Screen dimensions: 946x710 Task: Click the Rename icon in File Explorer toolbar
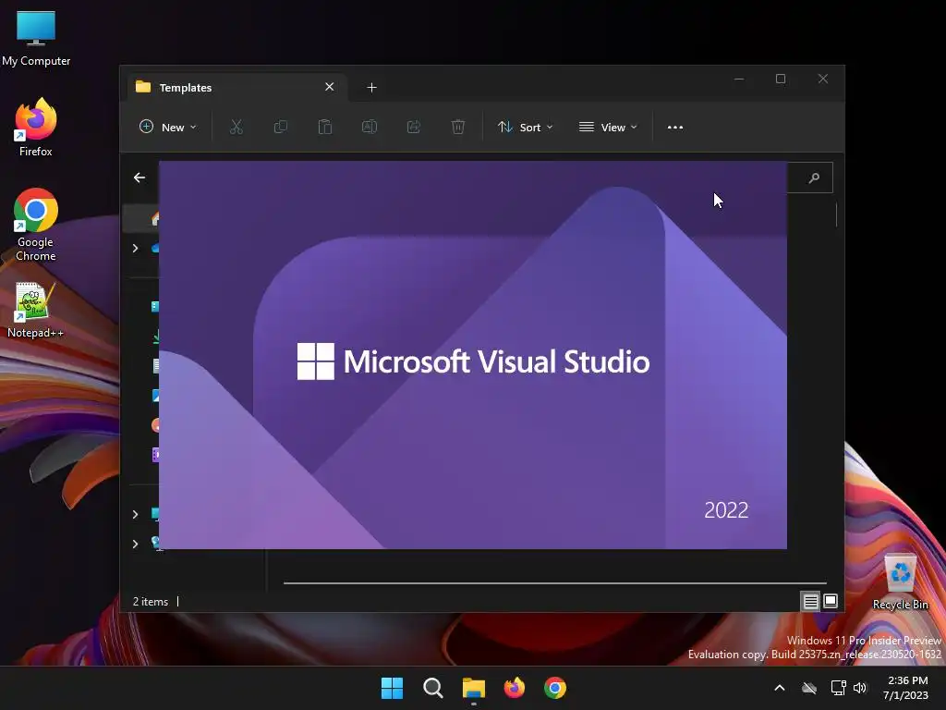coord(370,127)
